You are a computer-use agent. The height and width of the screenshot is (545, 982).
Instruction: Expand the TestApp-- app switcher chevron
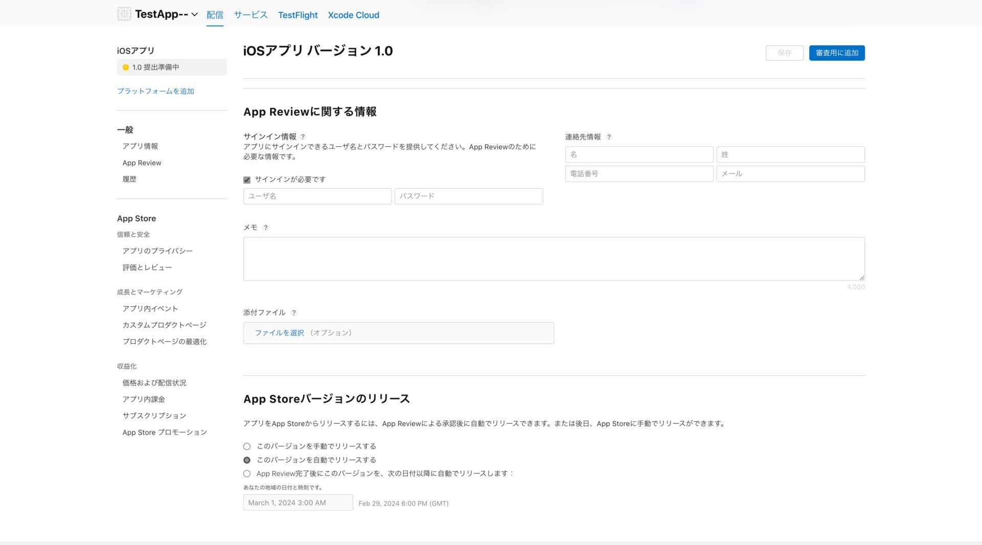[194, 15]
